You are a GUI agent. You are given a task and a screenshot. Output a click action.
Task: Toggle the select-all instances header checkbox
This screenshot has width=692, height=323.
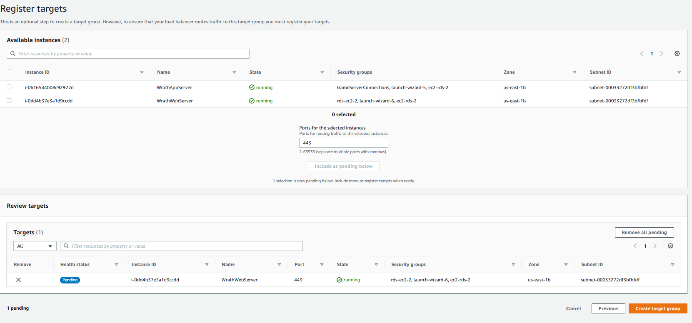point(9,72)
